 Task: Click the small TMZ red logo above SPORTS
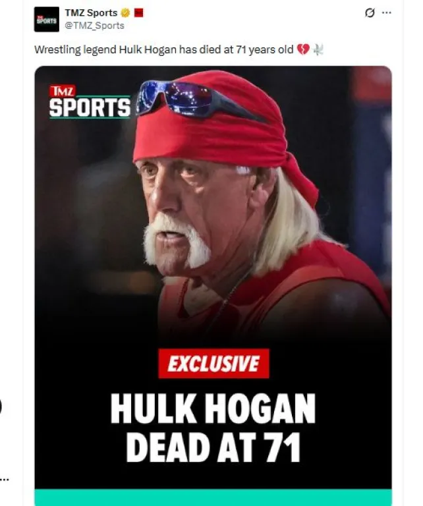coord(63,92)
